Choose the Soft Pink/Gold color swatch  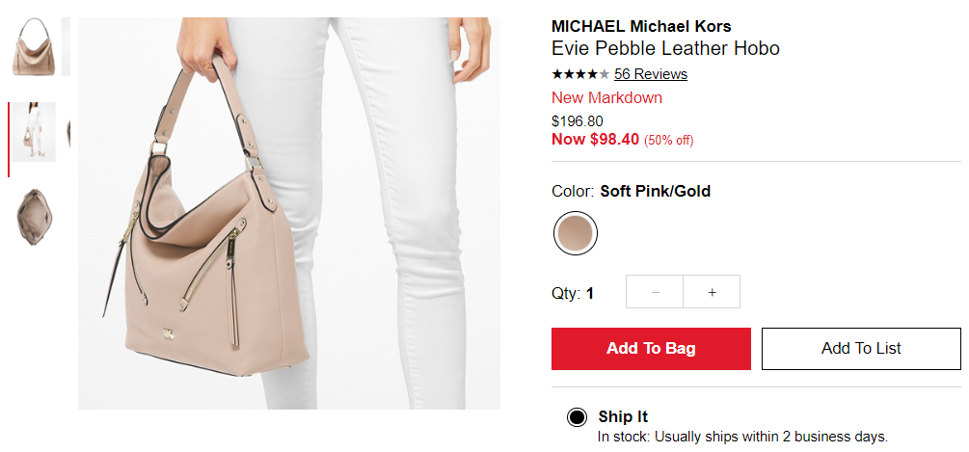tap(576, 233)
